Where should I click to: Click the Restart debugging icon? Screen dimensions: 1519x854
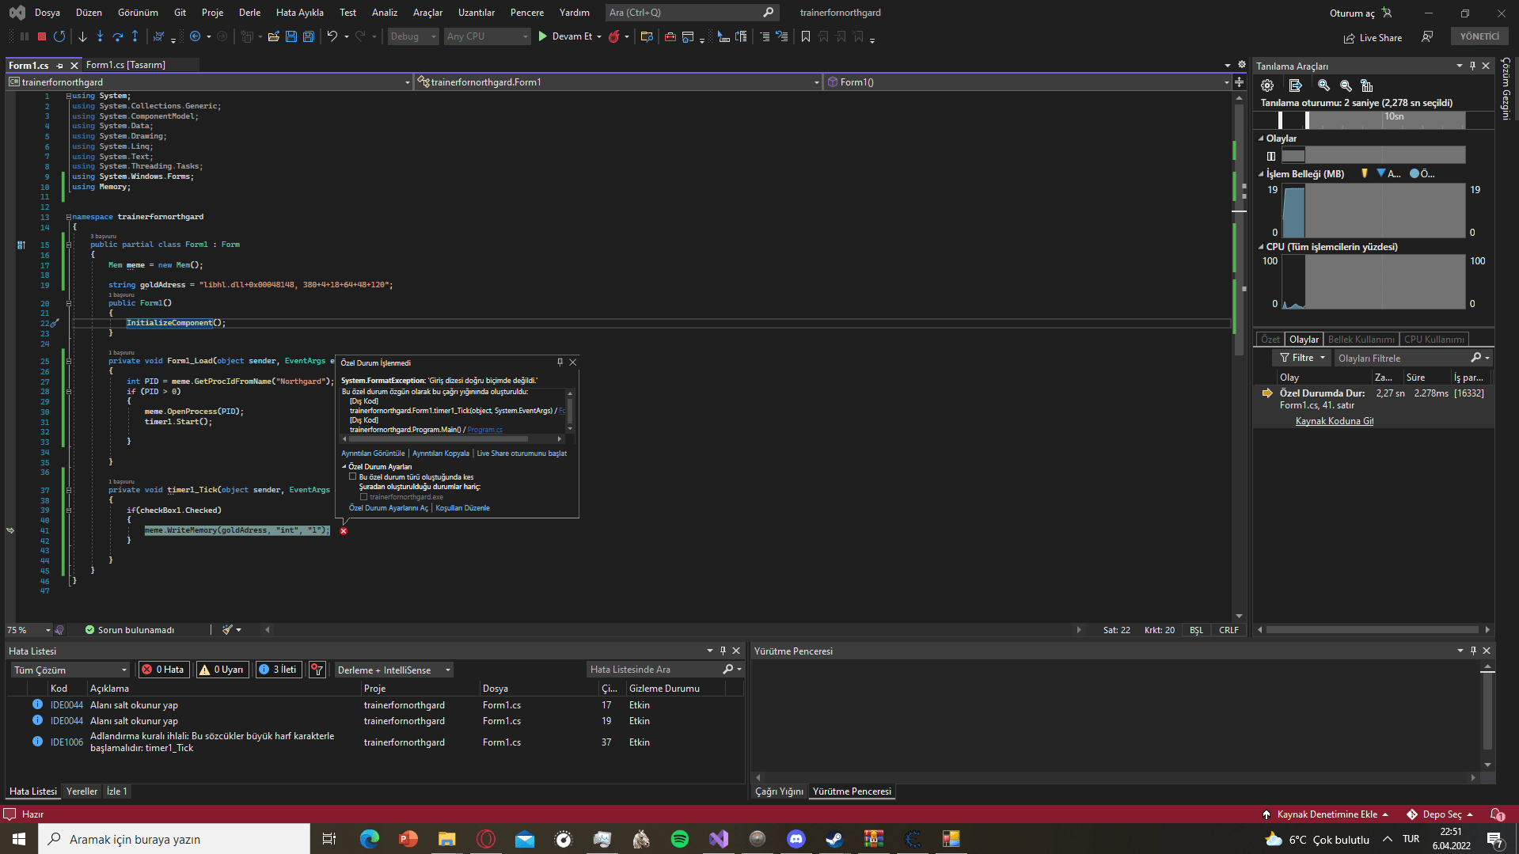coord(59,36)
